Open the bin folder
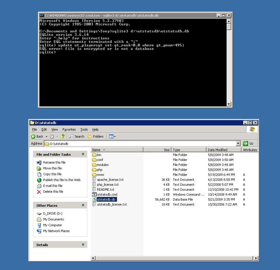This screenshot has height=270, width=280. click(x=99, y=155)
